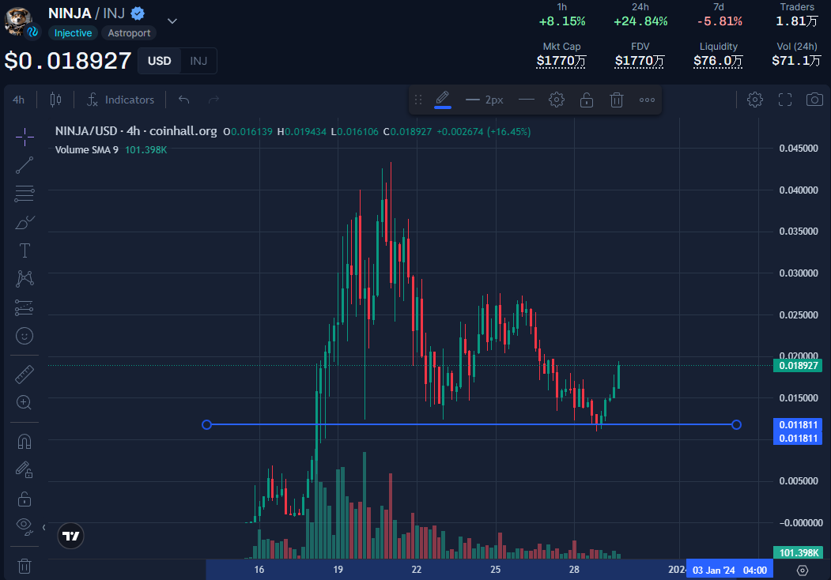Open more options in drawing toolbar

(x=647, y=100)
